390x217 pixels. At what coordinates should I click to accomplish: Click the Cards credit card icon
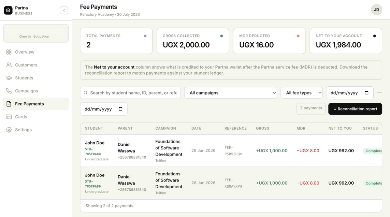point(9,117)
